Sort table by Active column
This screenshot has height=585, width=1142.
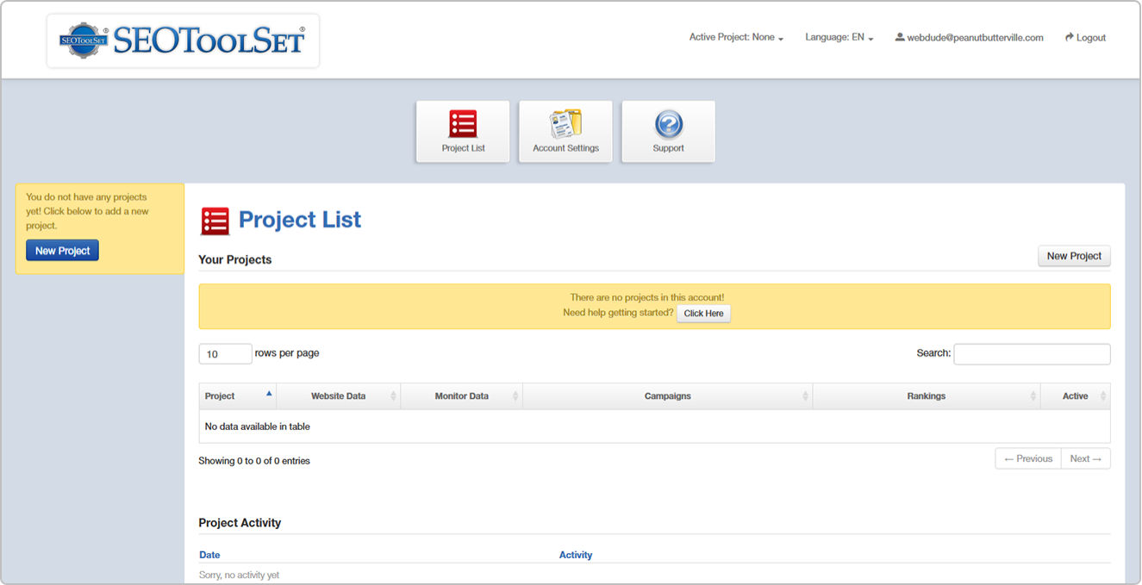(1075, 396)
